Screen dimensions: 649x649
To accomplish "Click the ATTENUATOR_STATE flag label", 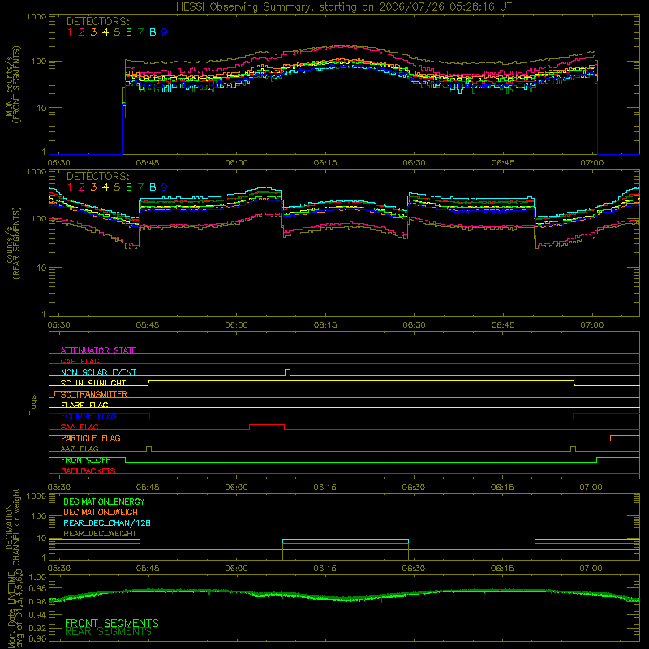I will tap(98, 350).
